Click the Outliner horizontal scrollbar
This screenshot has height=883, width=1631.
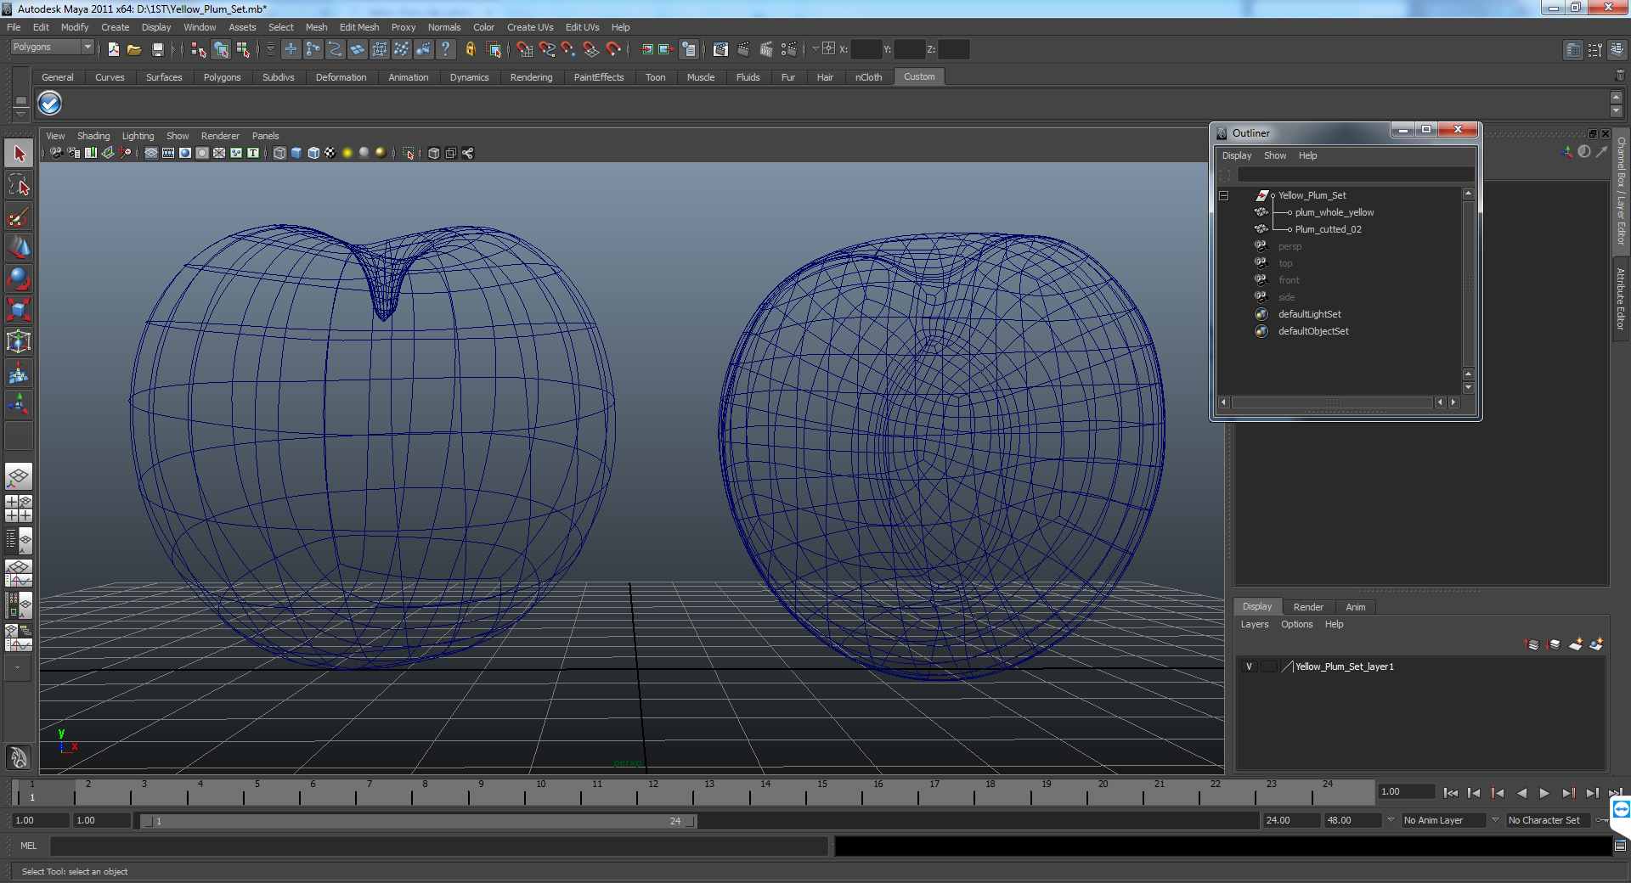point(1333,402)
